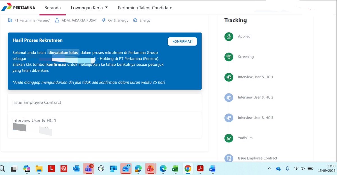Click the Yudisium graduation cap icon
This screenshot has width=337, height=175.
[x=229, y=138]
